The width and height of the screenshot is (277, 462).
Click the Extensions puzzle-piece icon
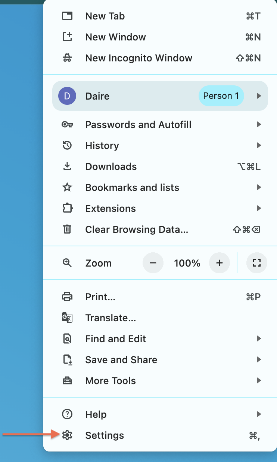click(x=67, y=208)
